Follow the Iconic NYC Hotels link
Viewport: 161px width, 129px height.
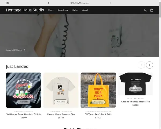point(16,50)
